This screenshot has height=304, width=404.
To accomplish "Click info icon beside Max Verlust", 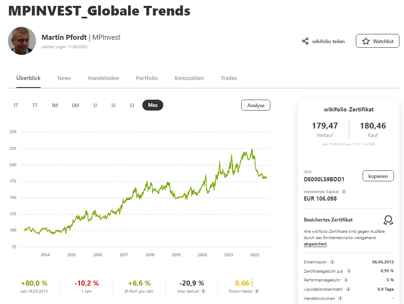I will pos(203,291).
